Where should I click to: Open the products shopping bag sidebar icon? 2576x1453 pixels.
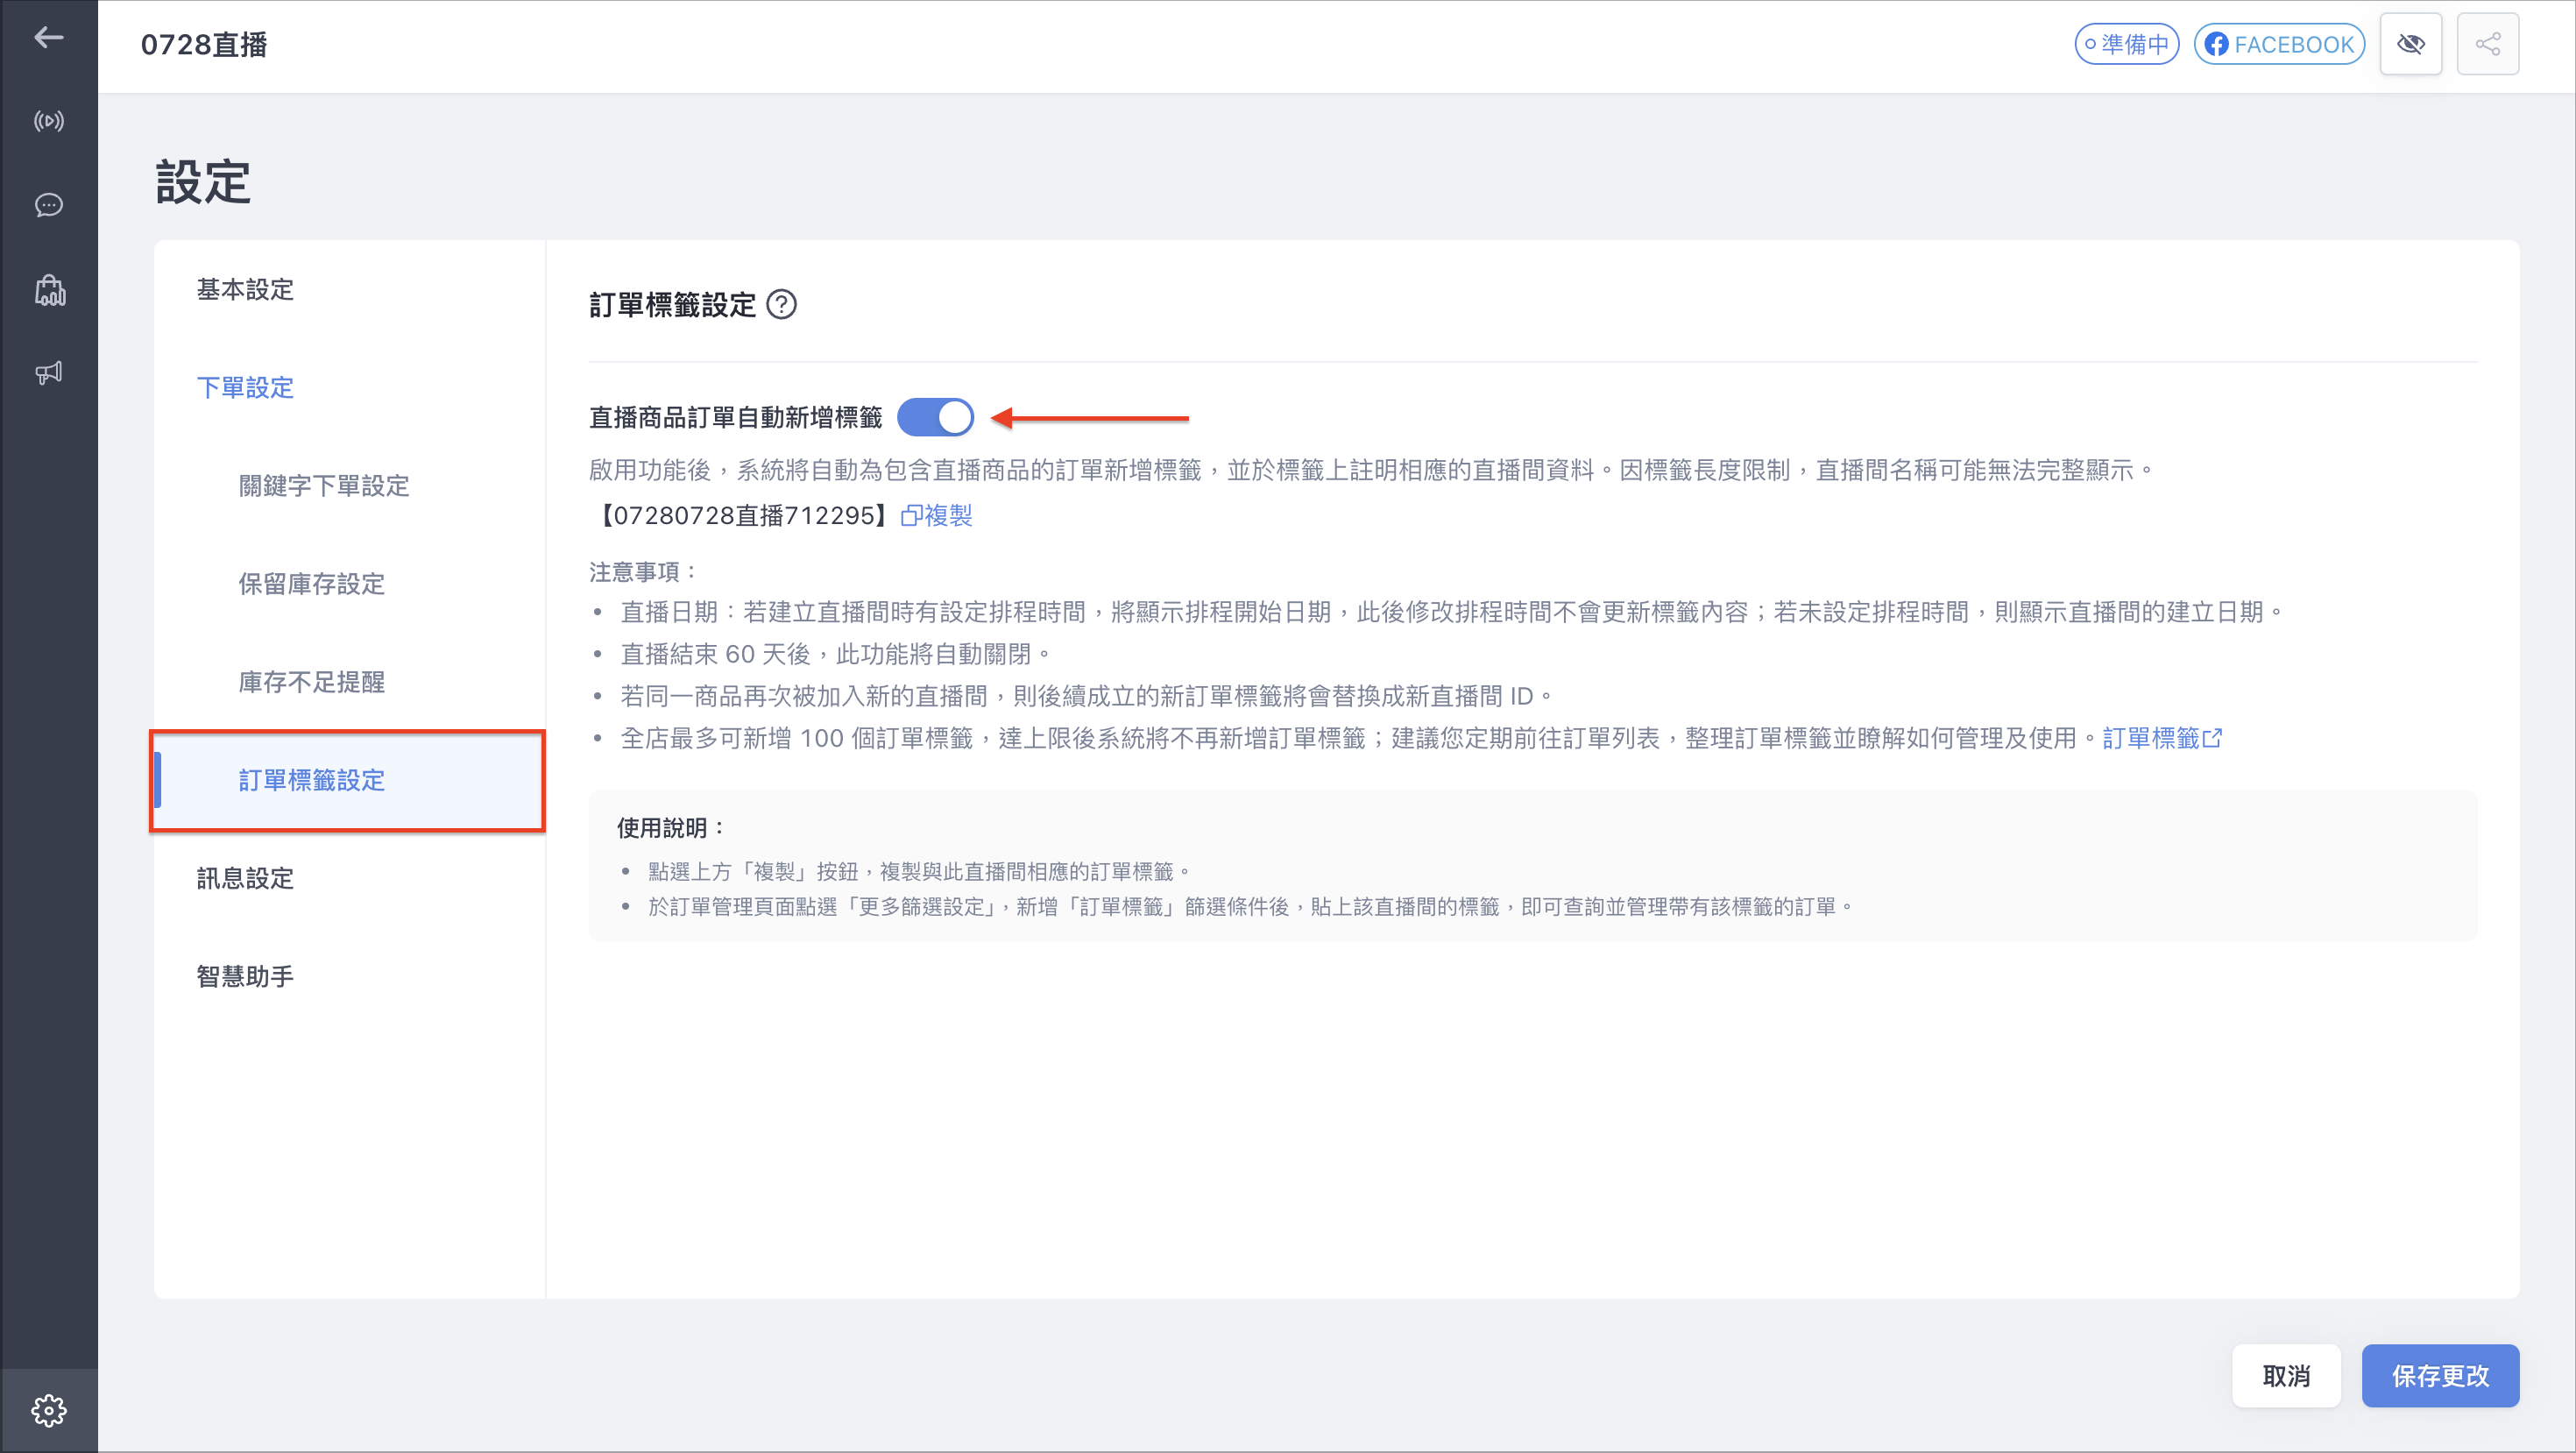48,290
